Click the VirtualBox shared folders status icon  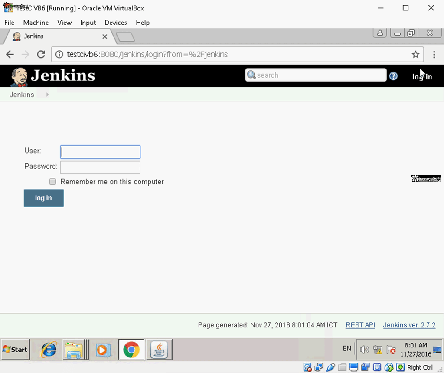click(342, 367)
